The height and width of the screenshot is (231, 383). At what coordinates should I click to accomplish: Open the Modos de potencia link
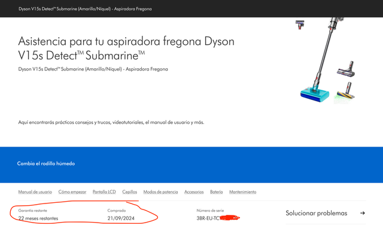pos(160,192)
